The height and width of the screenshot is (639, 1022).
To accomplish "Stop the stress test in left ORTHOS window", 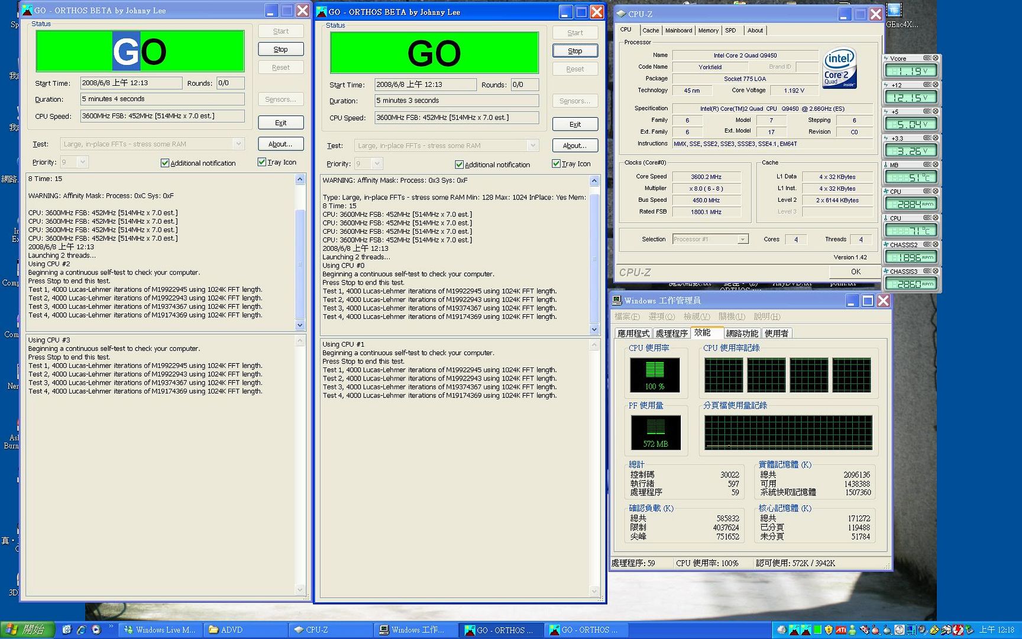I will point(280,49).
